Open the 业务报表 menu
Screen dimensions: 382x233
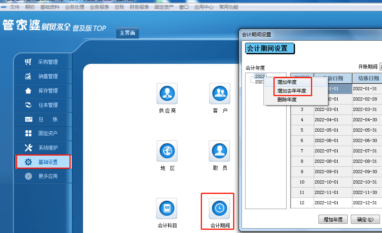tap(99, 7)
